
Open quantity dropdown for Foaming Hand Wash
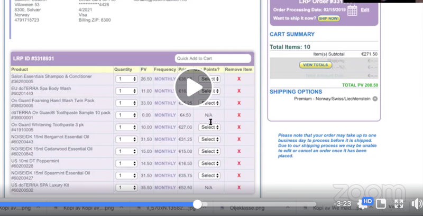126,103
